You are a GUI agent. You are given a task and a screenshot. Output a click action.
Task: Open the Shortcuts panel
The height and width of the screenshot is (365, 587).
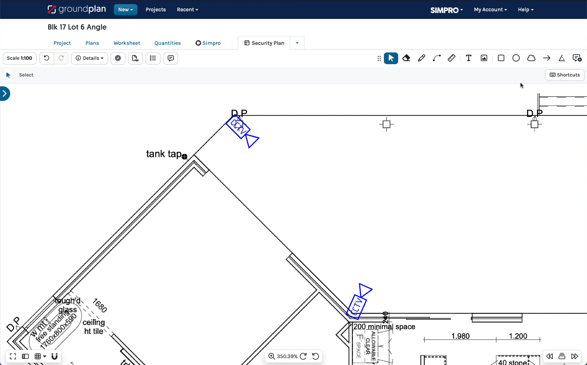click(564, 75)
